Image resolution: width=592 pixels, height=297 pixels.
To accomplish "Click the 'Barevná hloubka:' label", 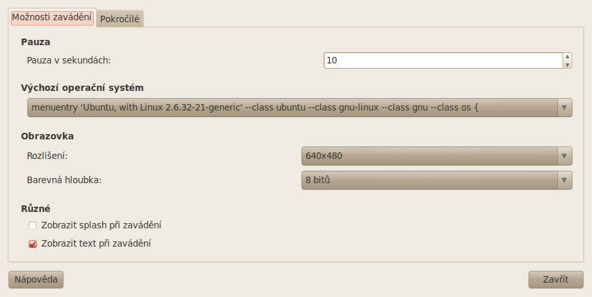I will (x=64, y=180).
